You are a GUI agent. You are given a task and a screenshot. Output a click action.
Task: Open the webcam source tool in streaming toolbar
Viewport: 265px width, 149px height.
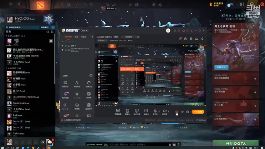(x=127, y=112)
